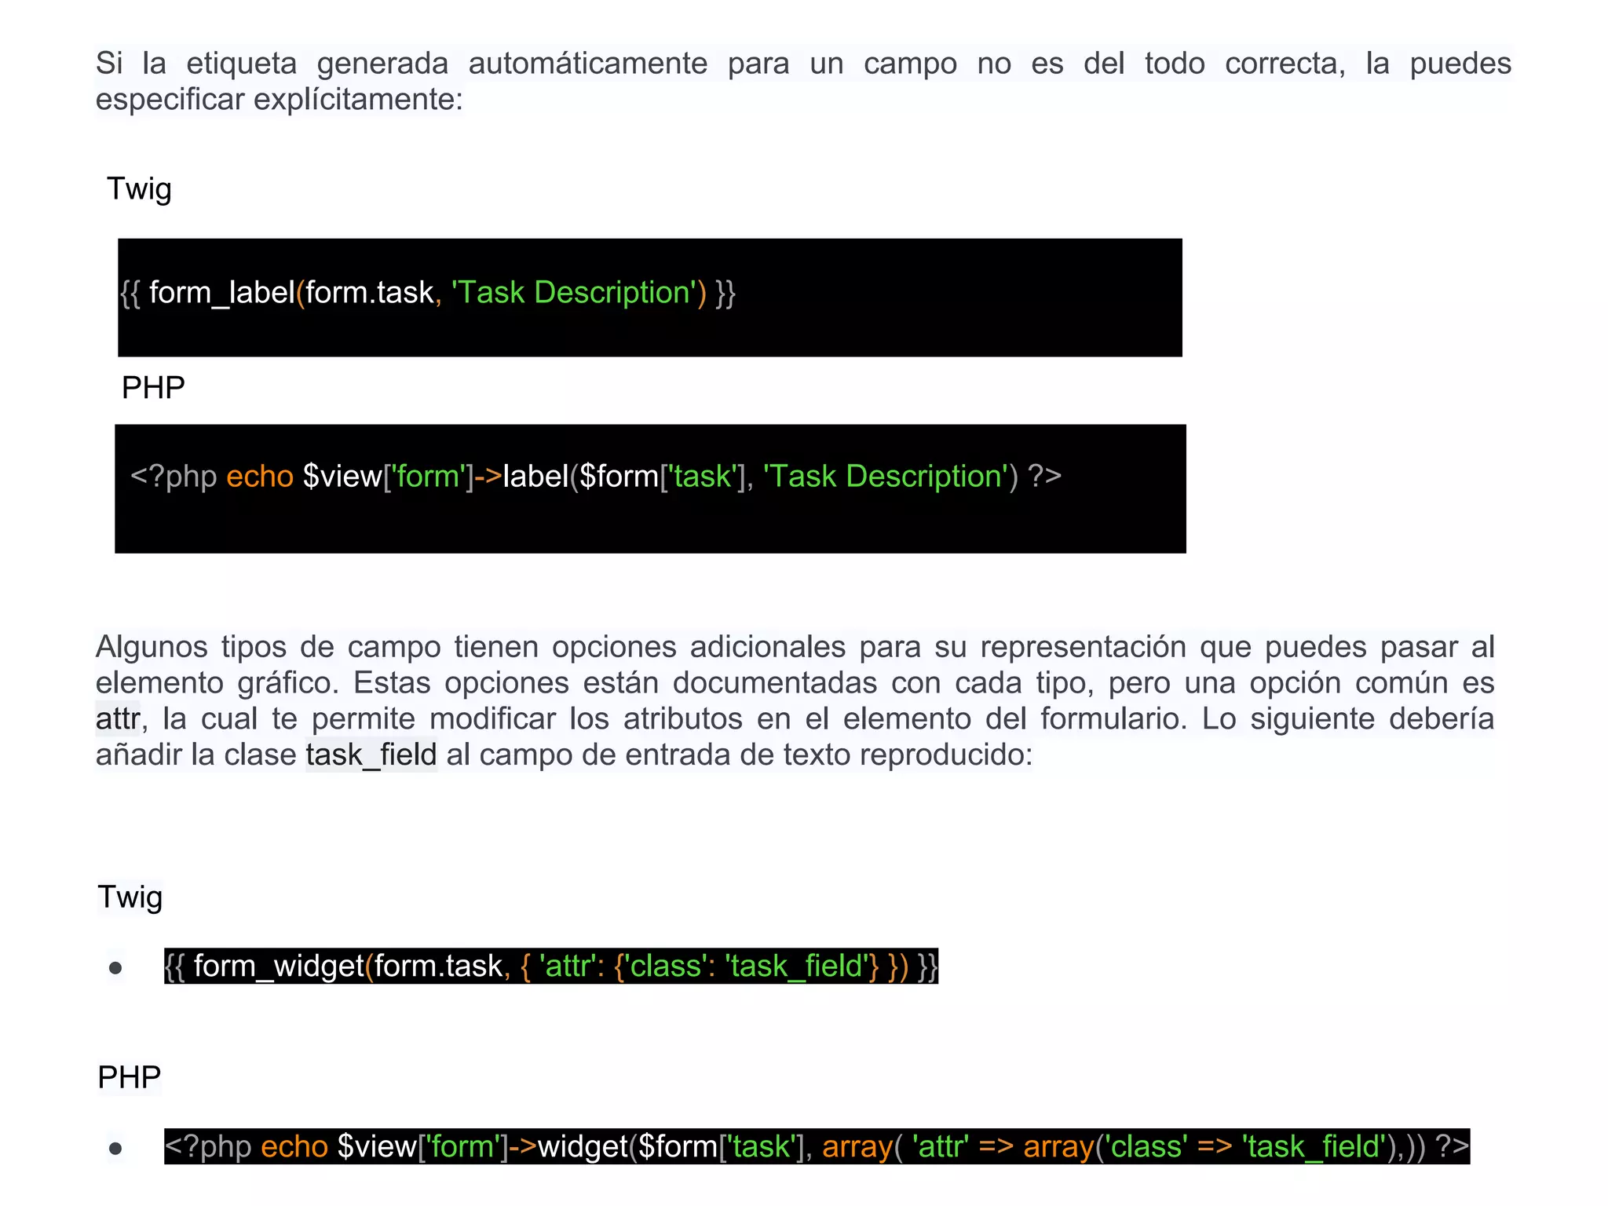This screenshot has width=1608, height=1206.
Task: Click the text 'especificar explícitamente:'
Action: 280,100
